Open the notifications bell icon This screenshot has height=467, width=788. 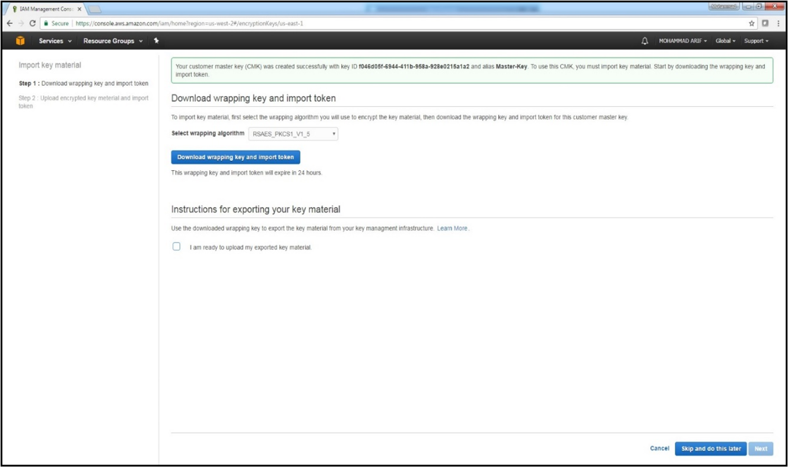tap(644, 41)
